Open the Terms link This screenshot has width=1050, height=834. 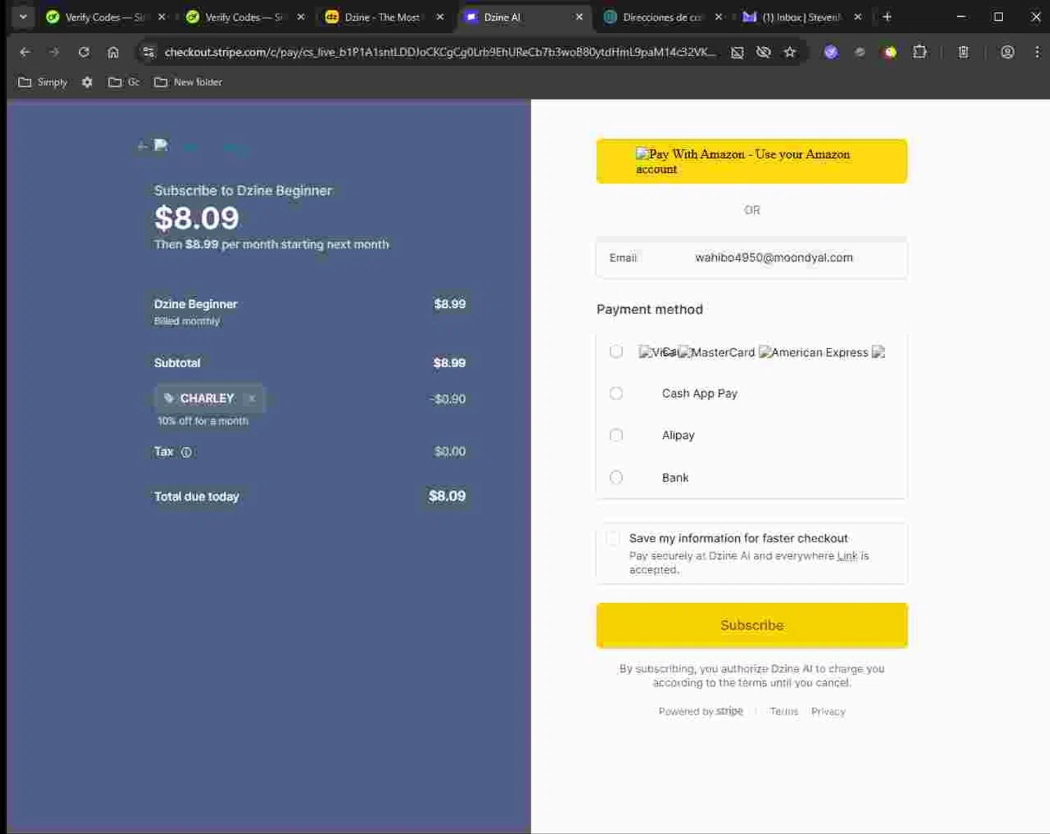(784, 711)
